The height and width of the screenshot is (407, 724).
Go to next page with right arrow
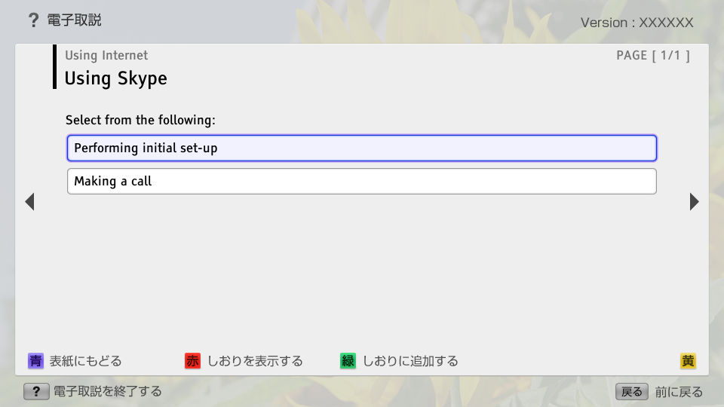click(694, 201)
